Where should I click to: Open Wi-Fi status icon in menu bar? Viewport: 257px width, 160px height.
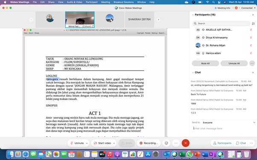[x=207, y=2]
